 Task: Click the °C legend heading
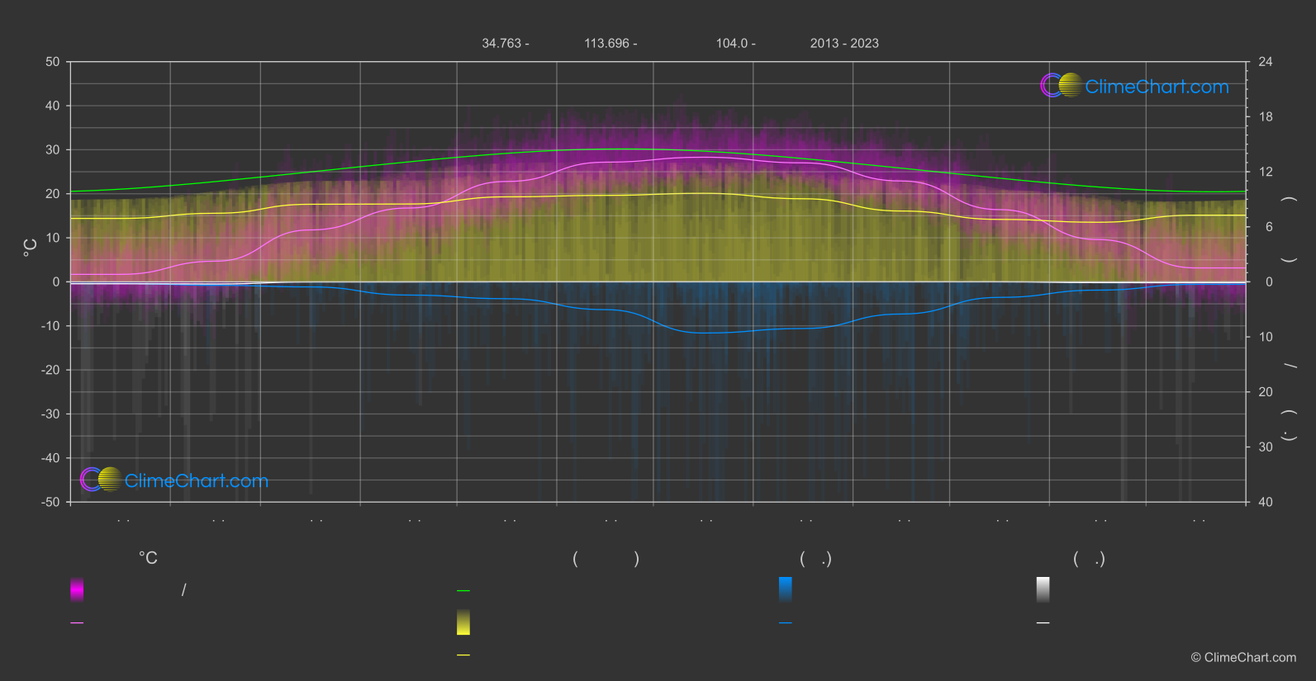click(x=148, y=559)
